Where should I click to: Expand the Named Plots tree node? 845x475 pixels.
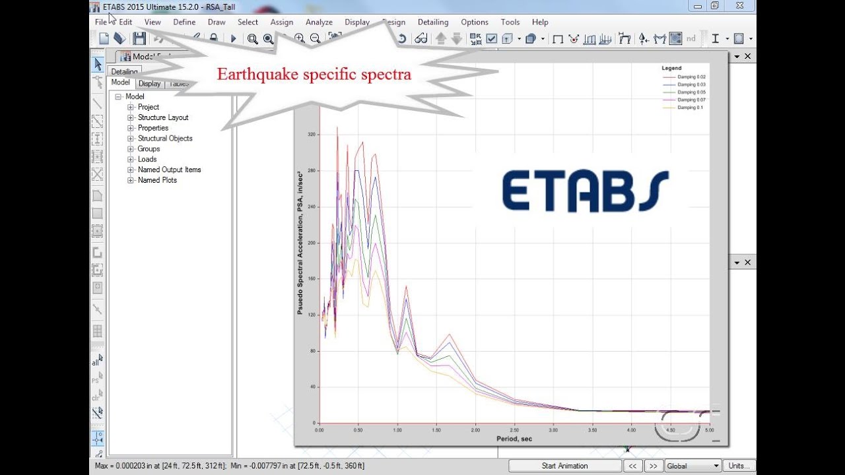pyautogui.click(x=131, y=180)
